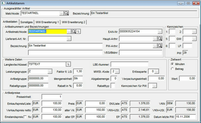Open the ellipsis lookup beside Artikelmatchkode field
This screenshot has height=123, width=201.
(x=69, y=31)
